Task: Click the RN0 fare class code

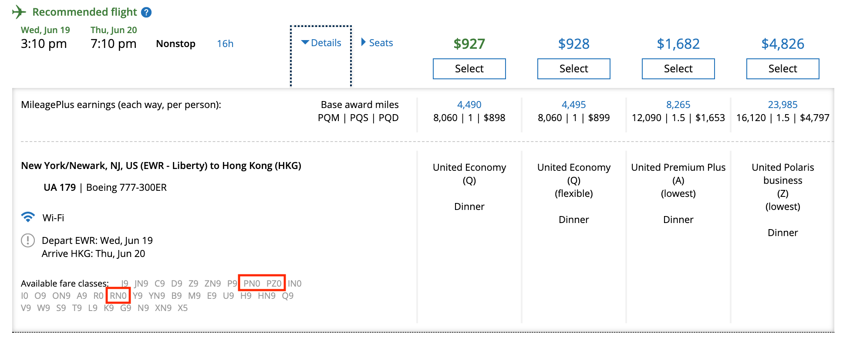Action: pyautogui.click(x=118, y=296)
